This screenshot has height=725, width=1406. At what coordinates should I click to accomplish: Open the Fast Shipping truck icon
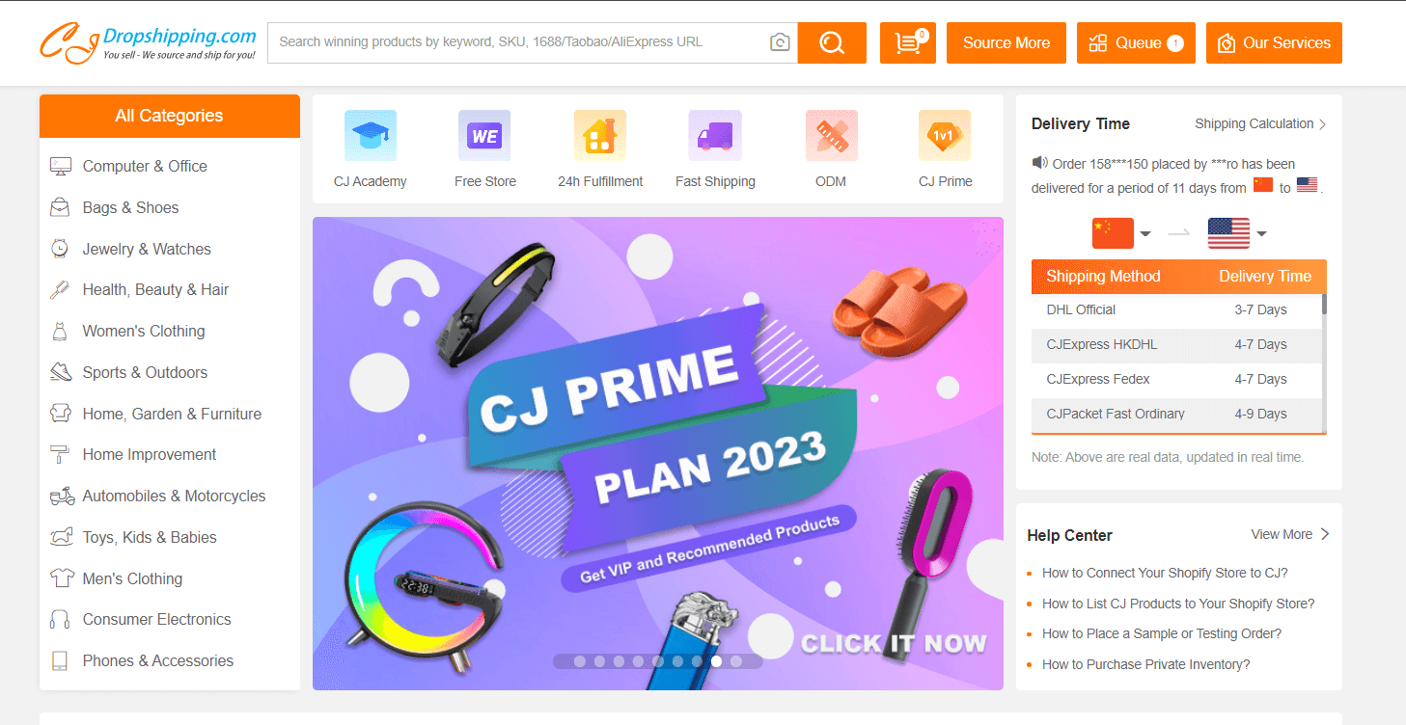(x=715, y=136)
